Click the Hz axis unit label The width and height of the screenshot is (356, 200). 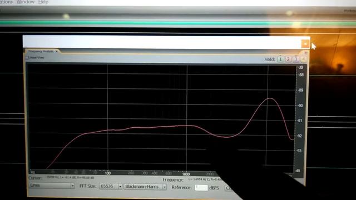[33, 172]
